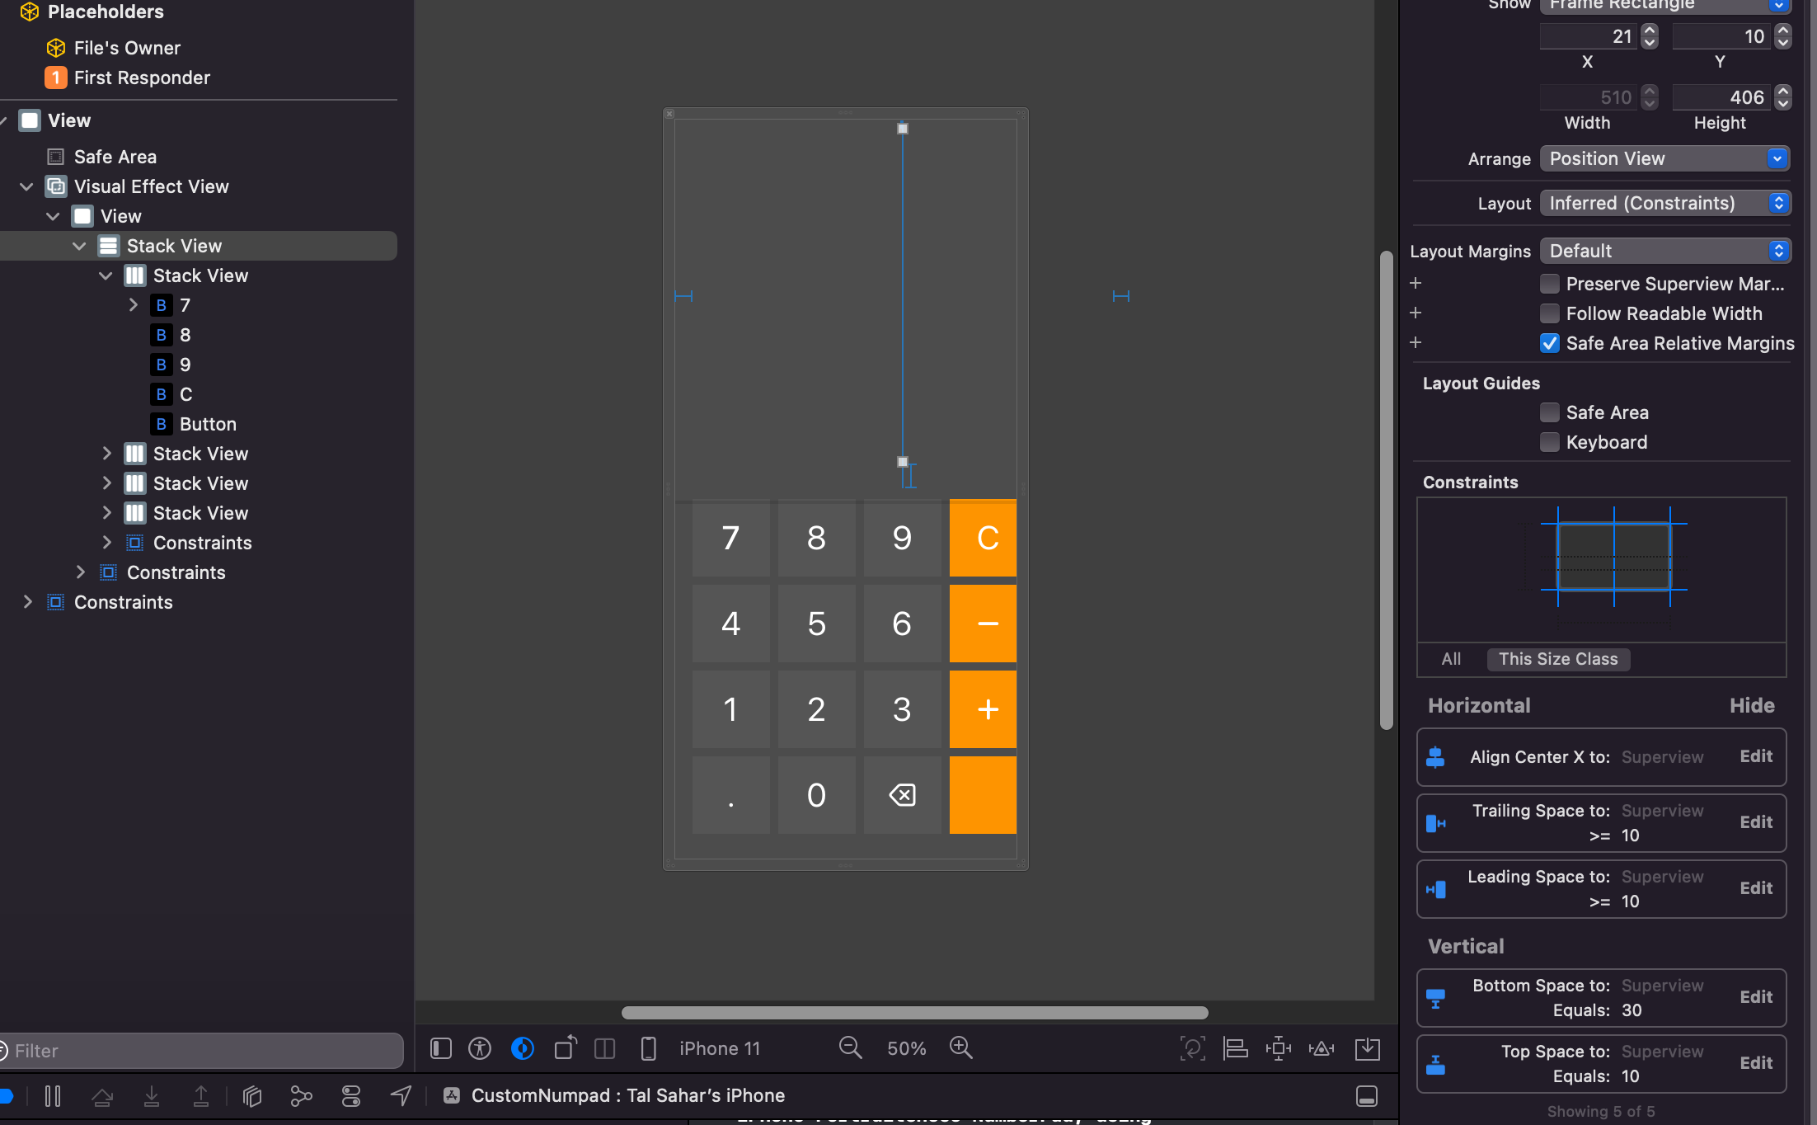
Task: Open the Layout Margins Default dropdown
Action: (x=1665, y=251)
